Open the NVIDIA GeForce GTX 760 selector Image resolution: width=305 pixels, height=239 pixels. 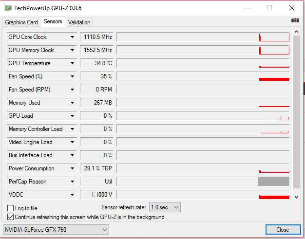click(x=56, y=230)
